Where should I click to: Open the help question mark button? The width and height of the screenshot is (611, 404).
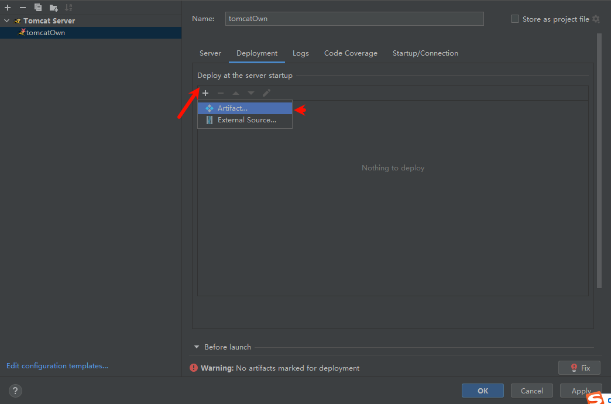[16, 391]
